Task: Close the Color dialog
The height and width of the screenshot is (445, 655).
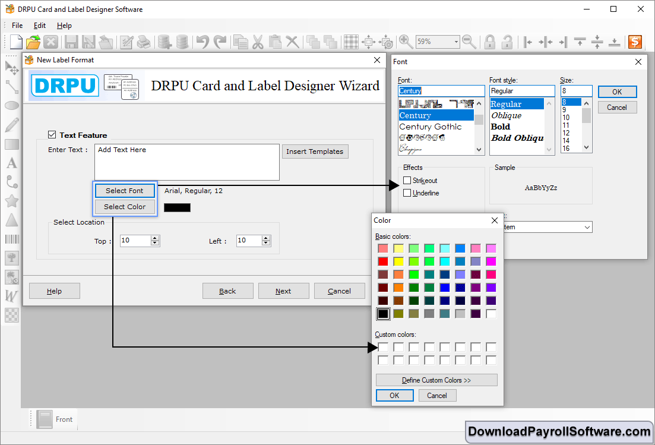Action: 495,220
